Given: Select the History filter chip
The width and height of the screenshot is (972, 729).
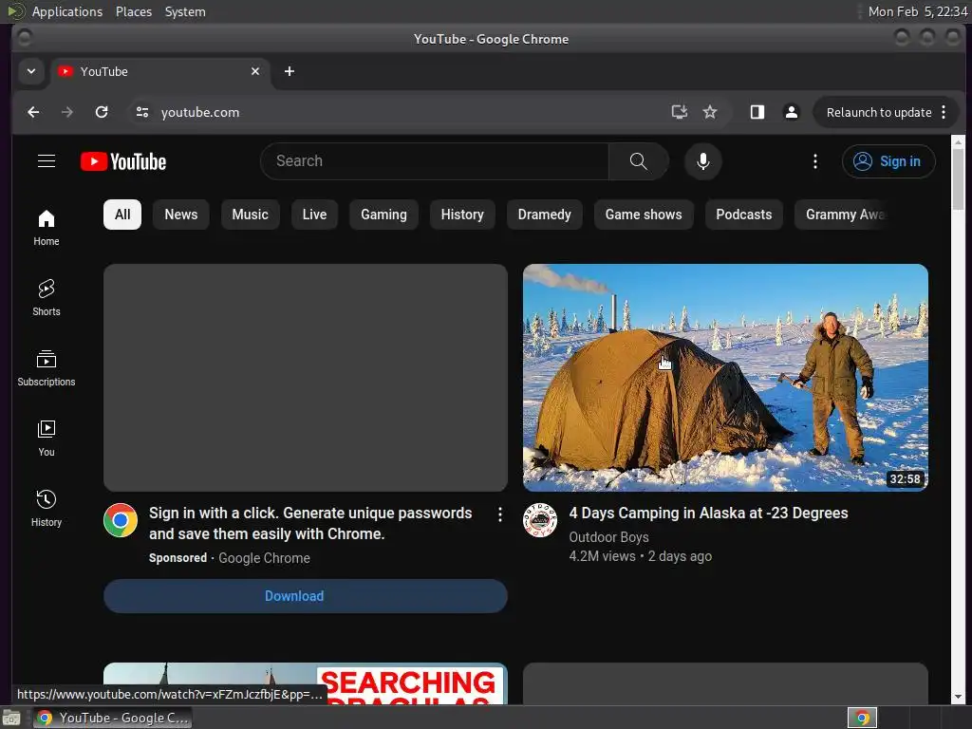Looking at the screenshot, I should [x=462, y=215].
